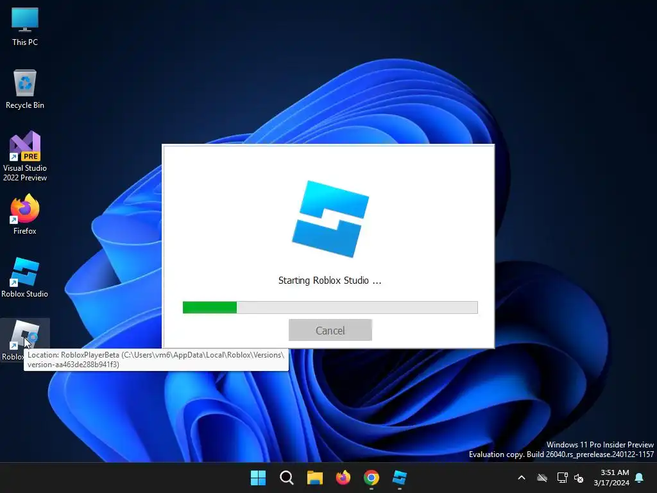This screenshot has width=657, height=493.
Task: Select the Firefox desktop shortcut
Action: point(25,214)
